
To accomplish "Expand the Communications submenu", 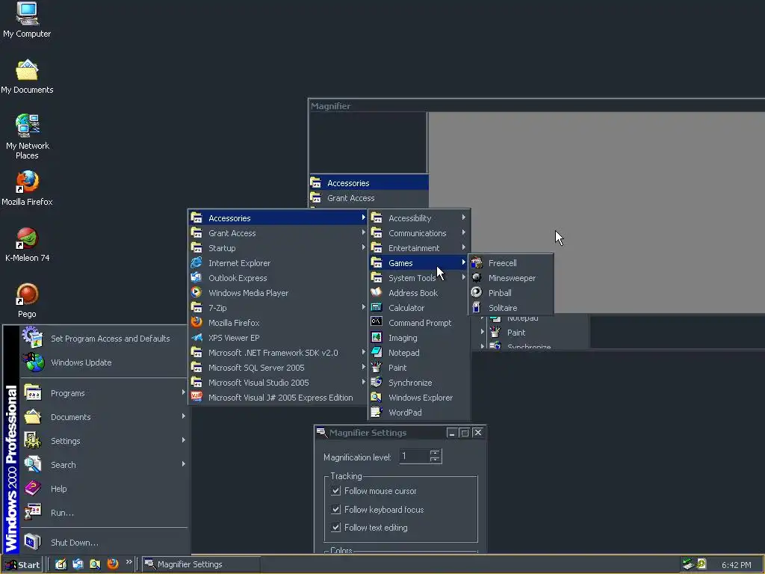I will [419, 233].
